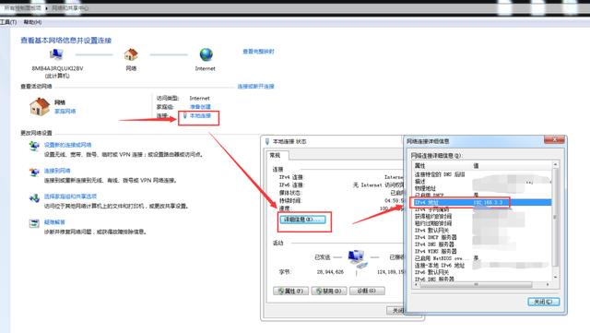This screenshot has width=590, height=333.
Task: Click the 准备创建 homegroup link
Action: [200, 107]
